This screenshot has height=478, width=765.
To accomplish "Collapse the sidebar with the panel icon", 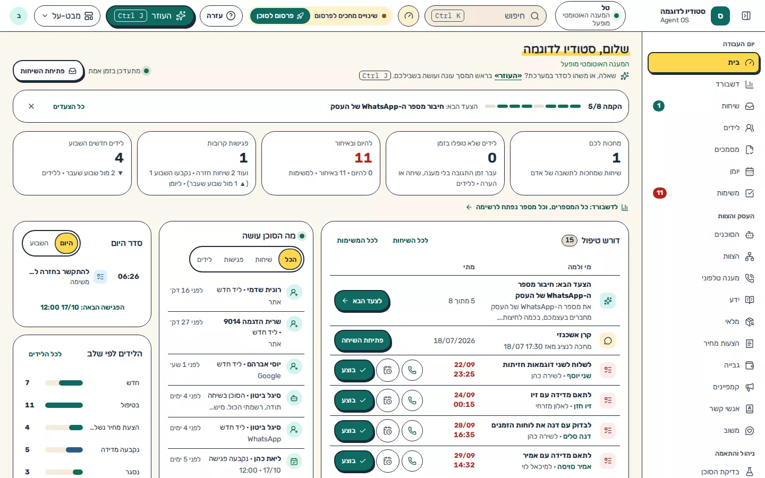I will [x=746, y=16].
